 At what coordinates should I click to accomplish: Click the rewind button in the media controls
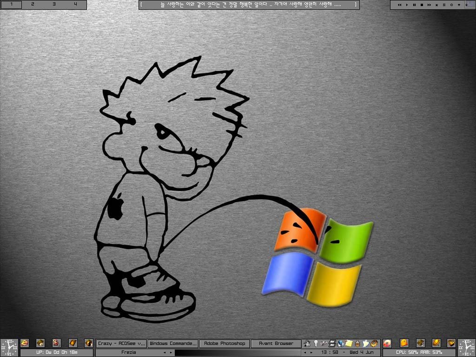pyautogui.click(x=399, y=5)
